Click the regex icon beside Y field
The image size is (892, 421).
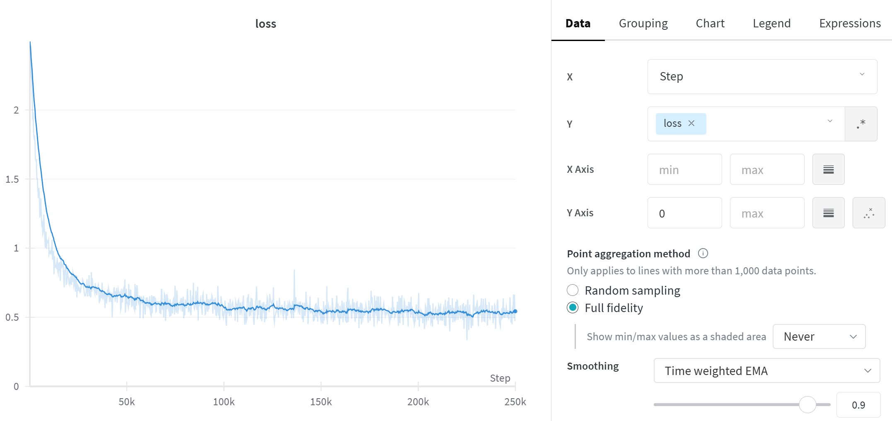click(x=861, y=123)
